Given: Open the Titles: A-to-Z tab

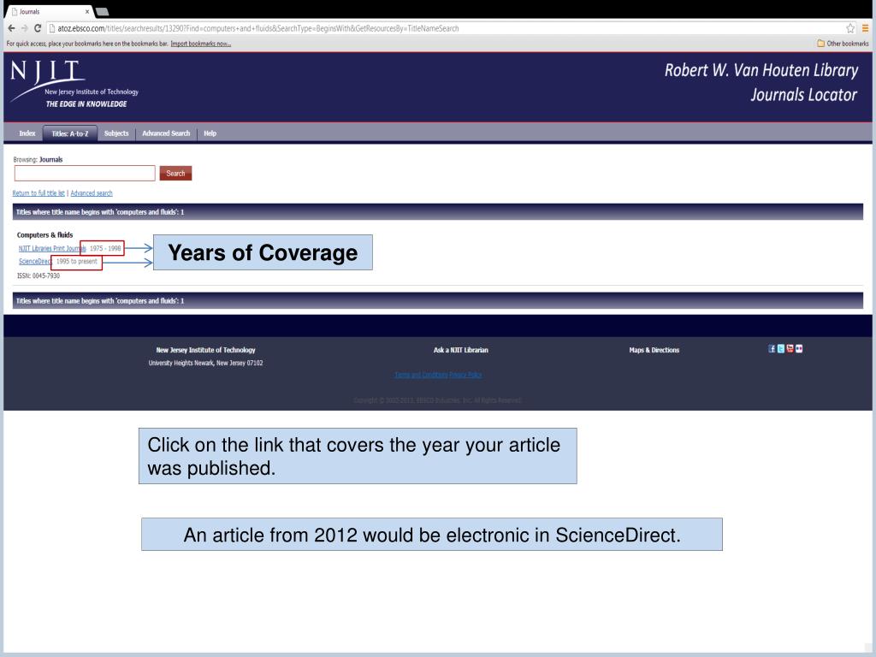Looking at the screenshot, I should coord(70,133).
